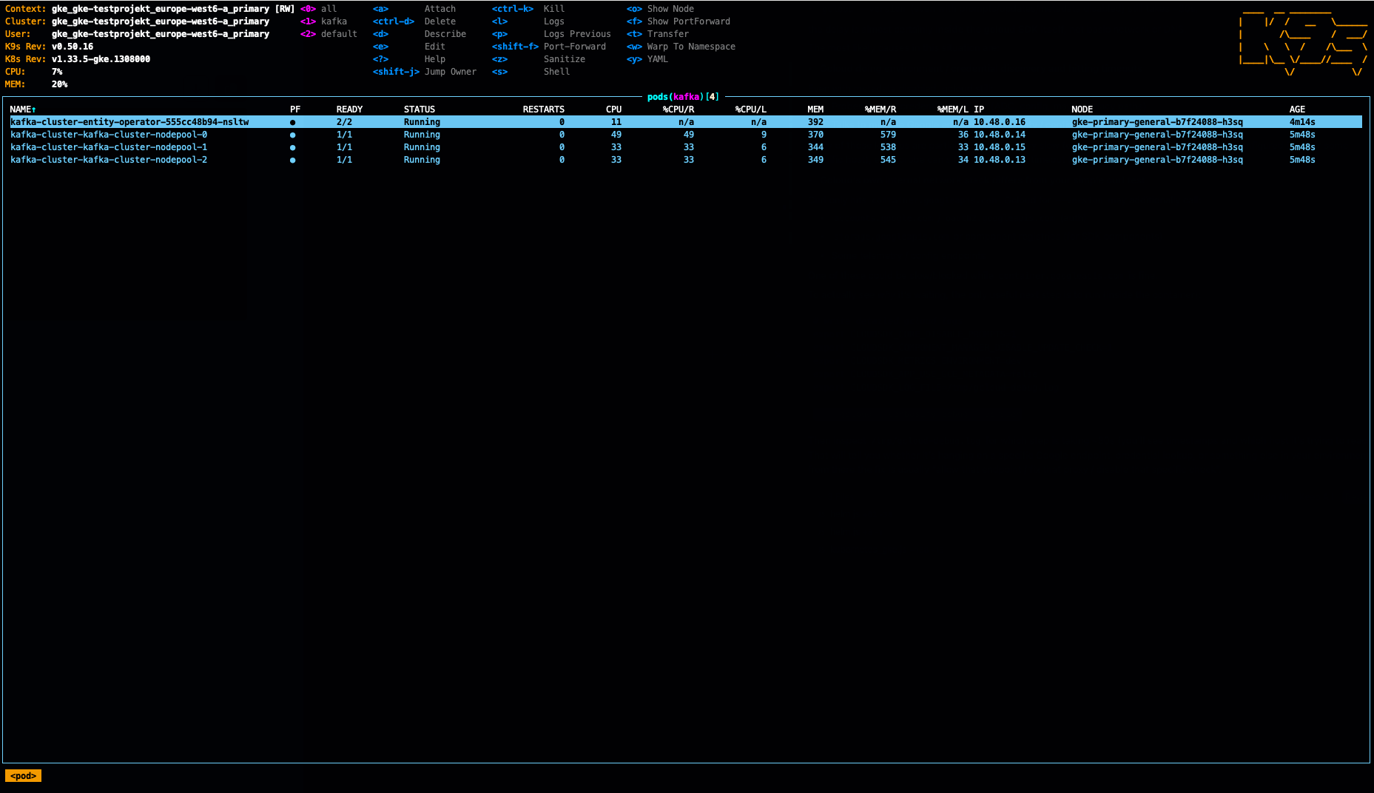Image resolution: width=1374 pixels, height=793 pixels.
Task: Click the <pod> breadcrumb at bottom
Action: click(x=23, y=776)
